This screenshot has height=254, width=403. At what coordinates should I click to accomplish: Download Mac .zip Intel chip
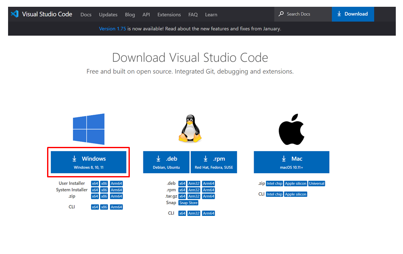pos(274,183)
